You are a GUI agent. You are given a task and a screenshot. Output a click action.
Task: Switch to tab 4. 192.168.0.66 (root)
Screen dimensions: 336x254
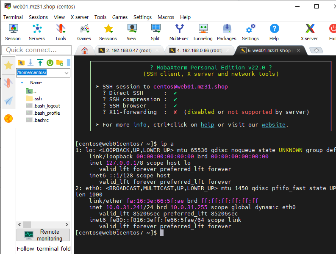pyautogui.click(x=200, y=50)
